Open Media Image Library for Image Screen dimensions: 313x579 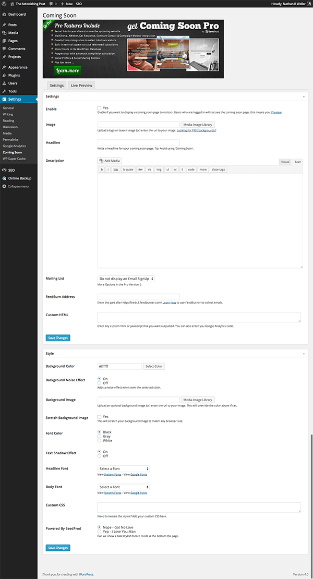(x=198, y=125)
